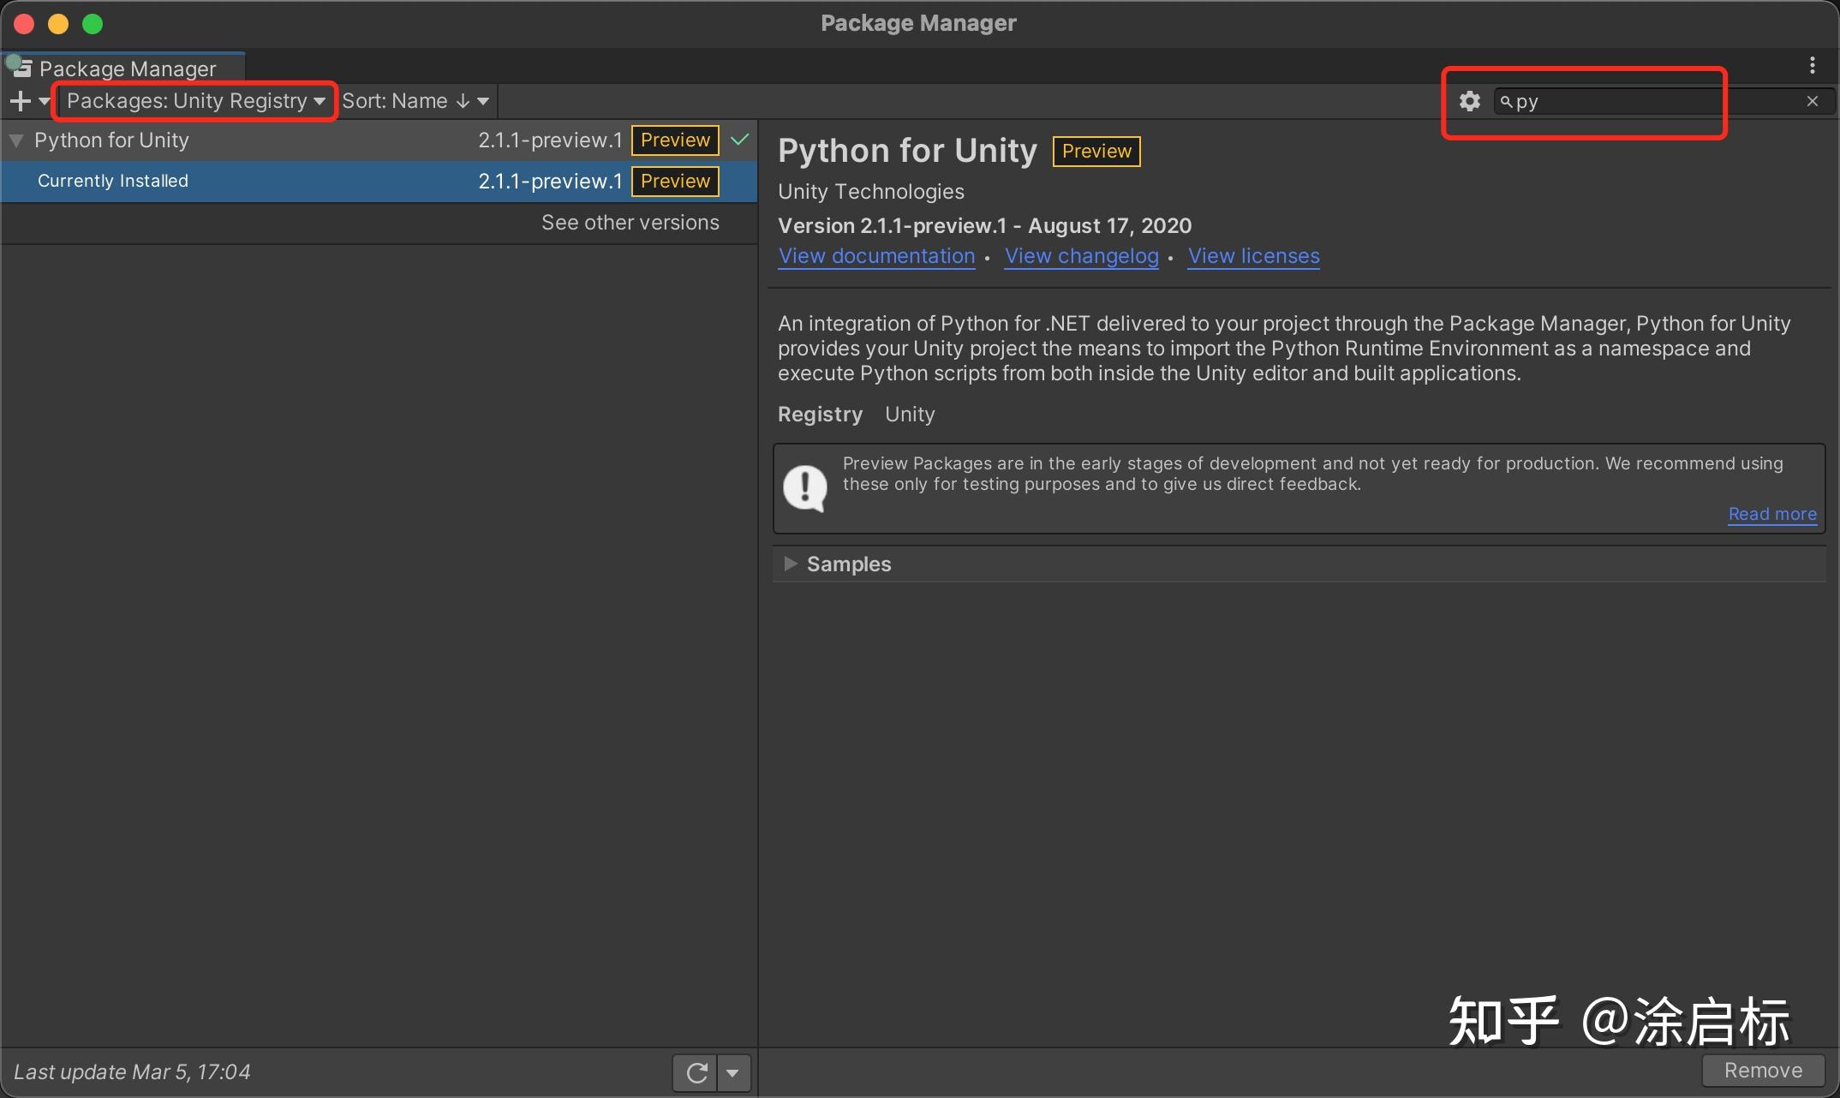This screenshot has height=1098, width=1840.
Task: Click the refresh package list icon
Action: tap(696, 1072)
